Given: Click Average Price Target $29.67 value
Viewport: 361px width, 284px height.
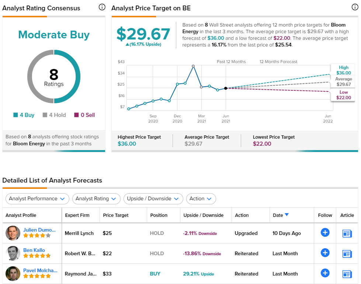Looking at the screenshot, I should (x=193, y=144).
